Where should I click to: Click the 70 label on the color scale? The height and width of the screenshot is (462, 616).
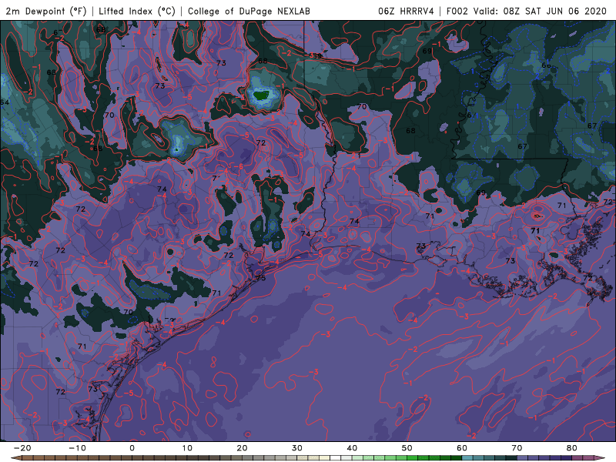tap(517, 448)
